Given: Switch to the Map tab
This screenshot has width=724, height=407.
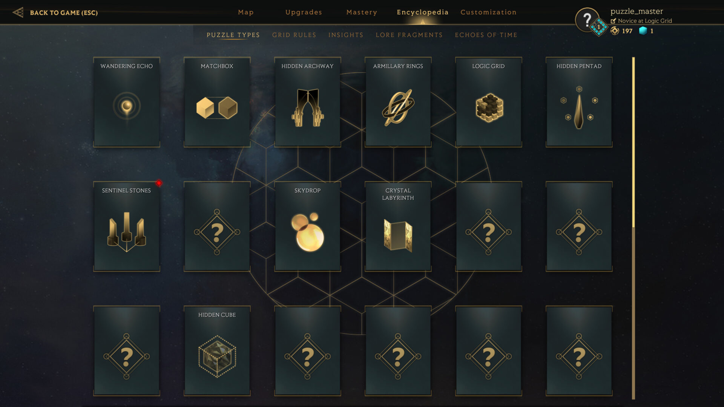Looking at the screenshot, I should click(x=246, y=12).
